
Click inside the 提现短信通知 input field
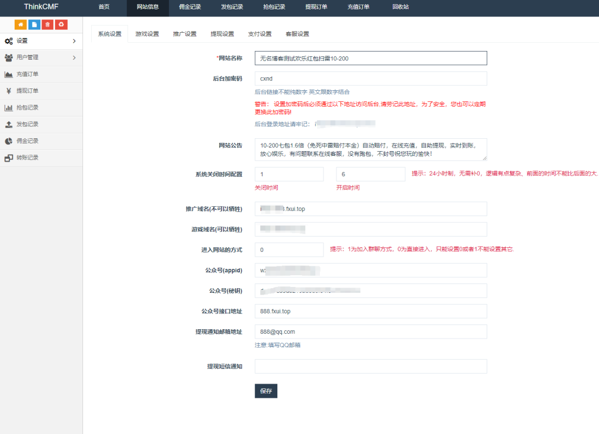tap(370, 366)
